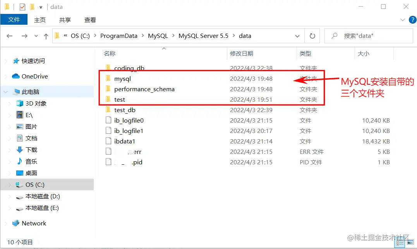Image resolution: width=417 pixels, height=249 pixels.
Task: Click the performance_schema folder name
Action: (x=144, y=89)
